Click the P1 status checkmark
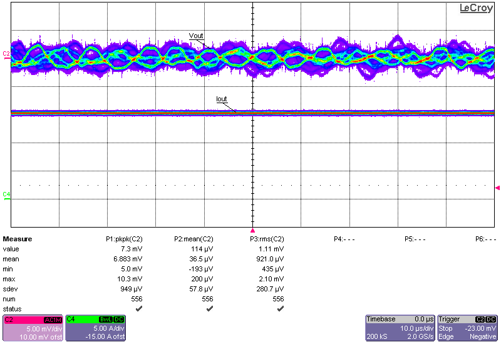This screenshot has width=501, height=342. [x=138, y=309]
